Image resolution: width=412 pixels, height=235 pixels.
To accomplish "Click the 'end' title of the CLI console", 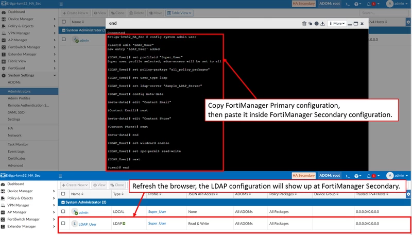I will pos(113,23).
